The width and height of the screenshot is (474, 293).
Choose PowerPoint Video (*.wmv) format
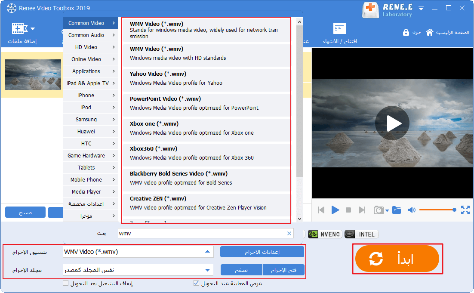click(x=206, y=105)
